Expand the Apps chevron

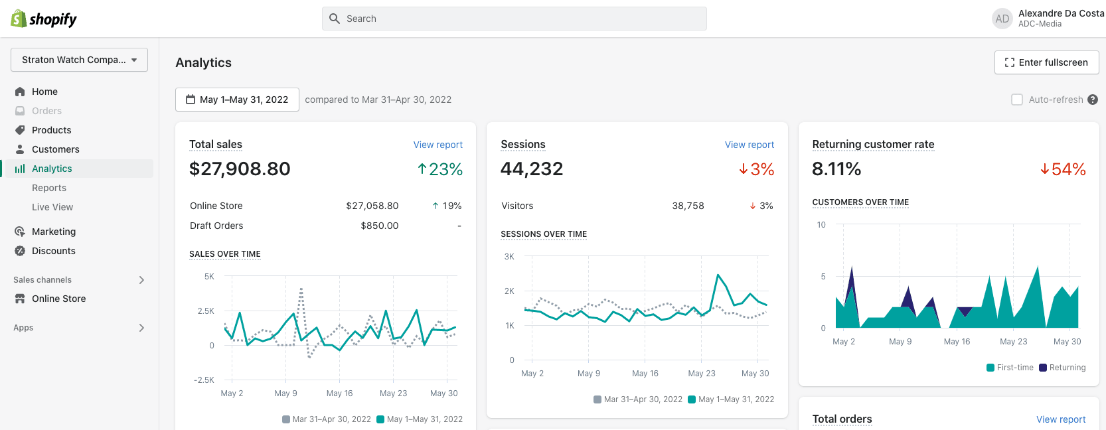141,328
